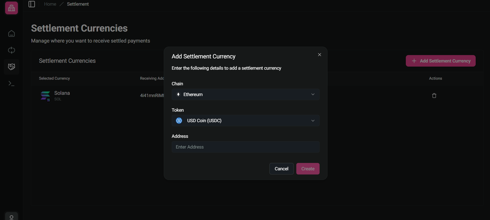Click the USDC token icon
Screen dimensions: 490x220
click(x=179, y=121)
